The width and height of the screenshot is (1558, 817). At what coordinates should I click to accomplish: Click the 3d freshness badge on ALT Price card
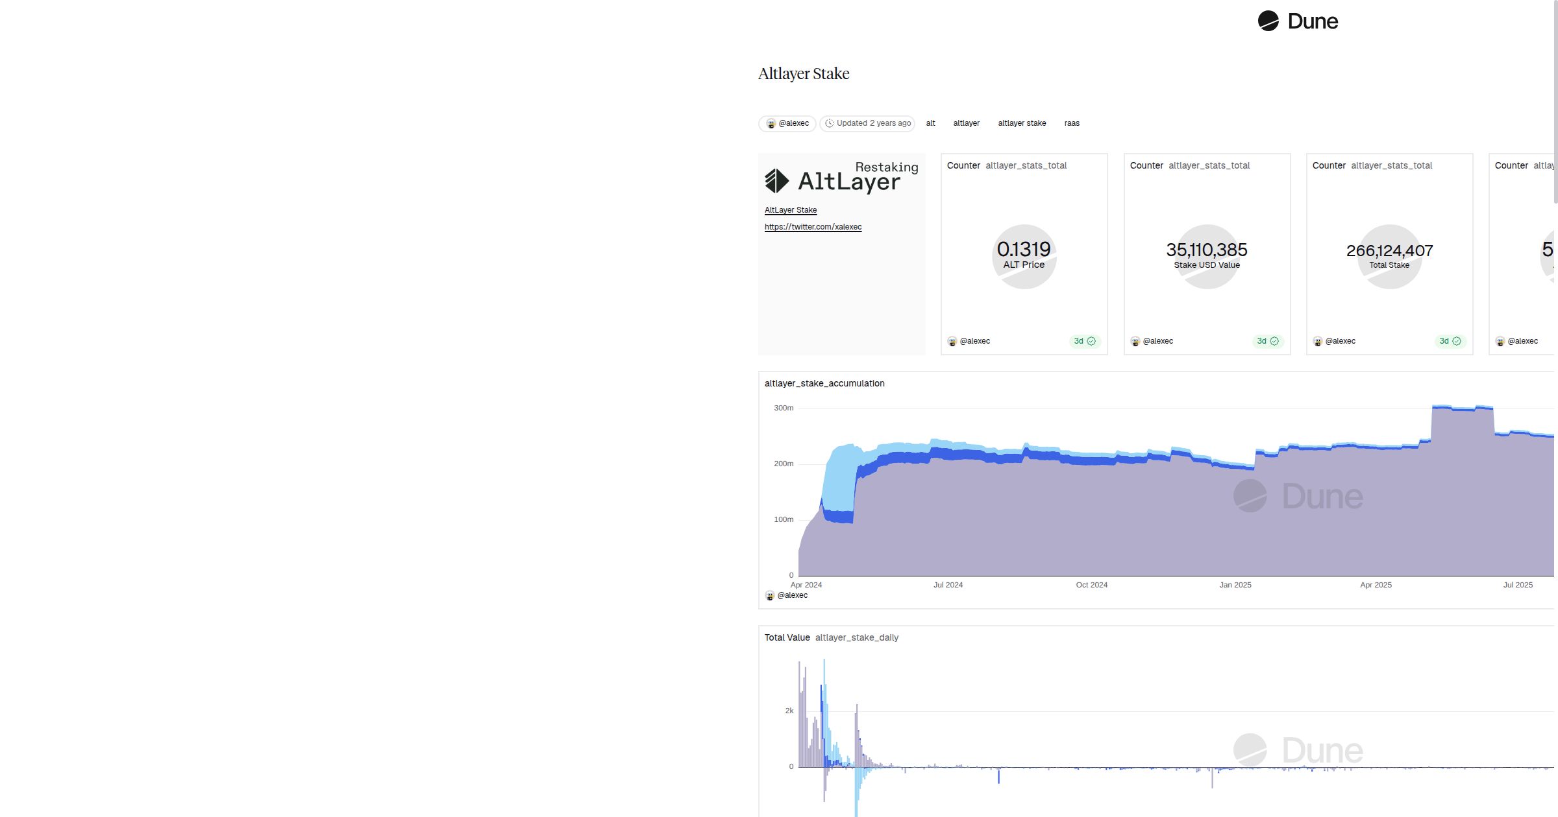tap(1084, 341)
